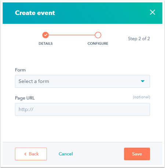165x168 pixels.
Task: Close the Create event dialog
Action: click(x=153, y=12)
